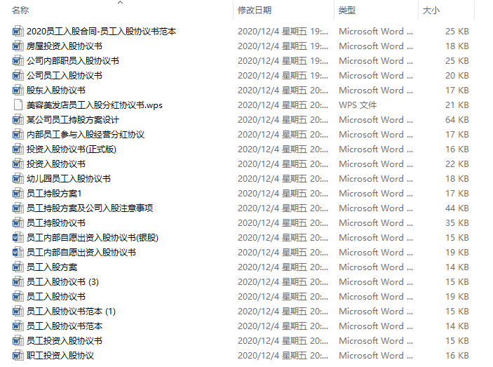Click the Word icon for 职工投资入股协议

(18, 356)
